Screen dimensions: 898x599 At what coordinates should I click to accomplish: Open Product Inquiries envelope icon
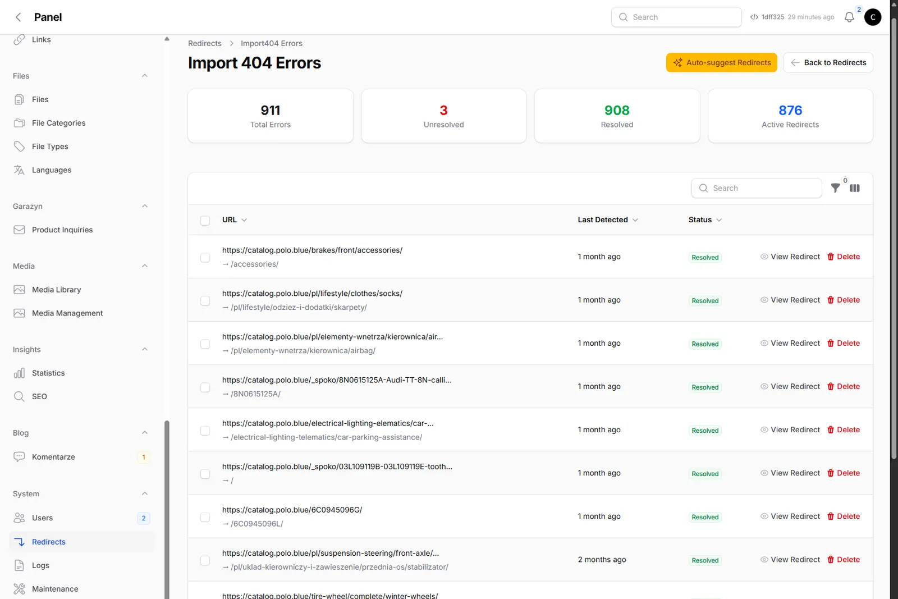(19, 230)
